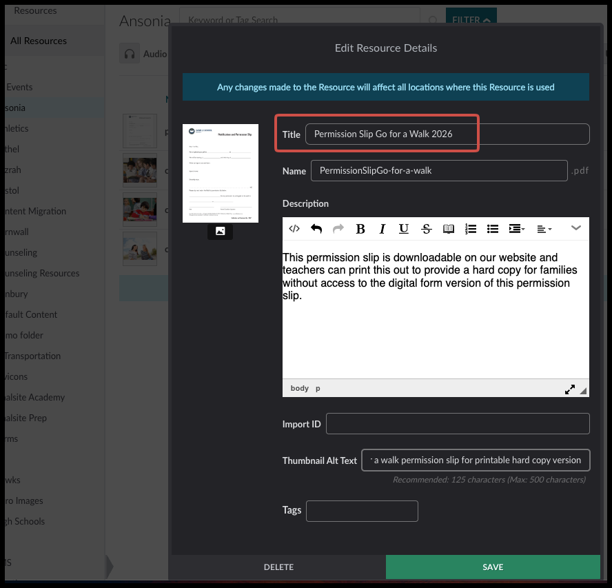Maximize the description editor to fullscreen
This screenshot has height=588, width=612.
click(569, 389)
